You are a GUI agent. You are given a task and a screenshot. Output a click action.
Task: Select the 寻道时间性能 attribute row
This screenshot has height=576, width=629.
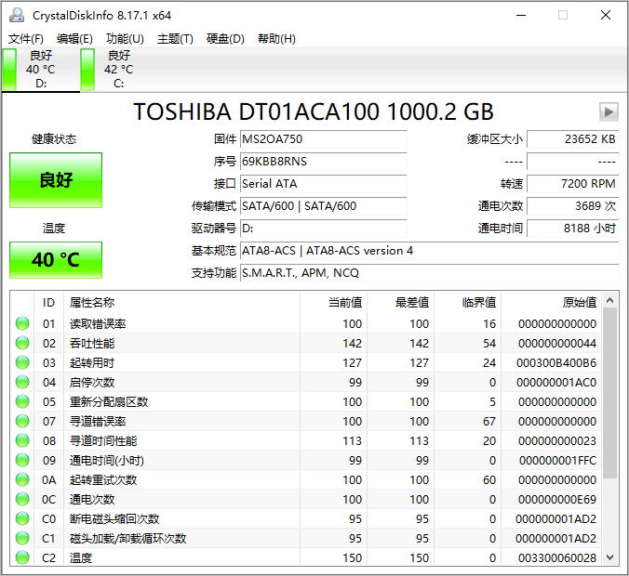click(306, 441)
